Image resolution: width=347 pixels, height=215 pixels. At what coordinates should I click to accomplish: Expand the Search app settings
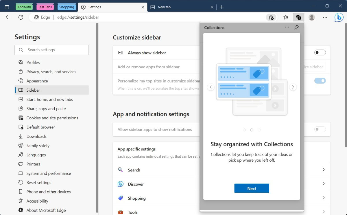pos(323,170)
